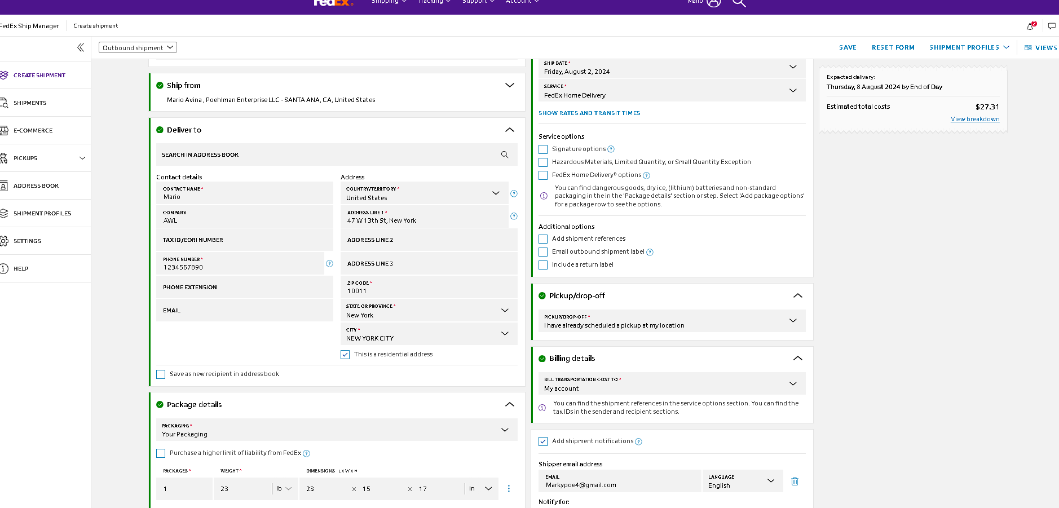Click the Contact Name input field
The height and width of the screenshot is (508, 1059).
245,193
